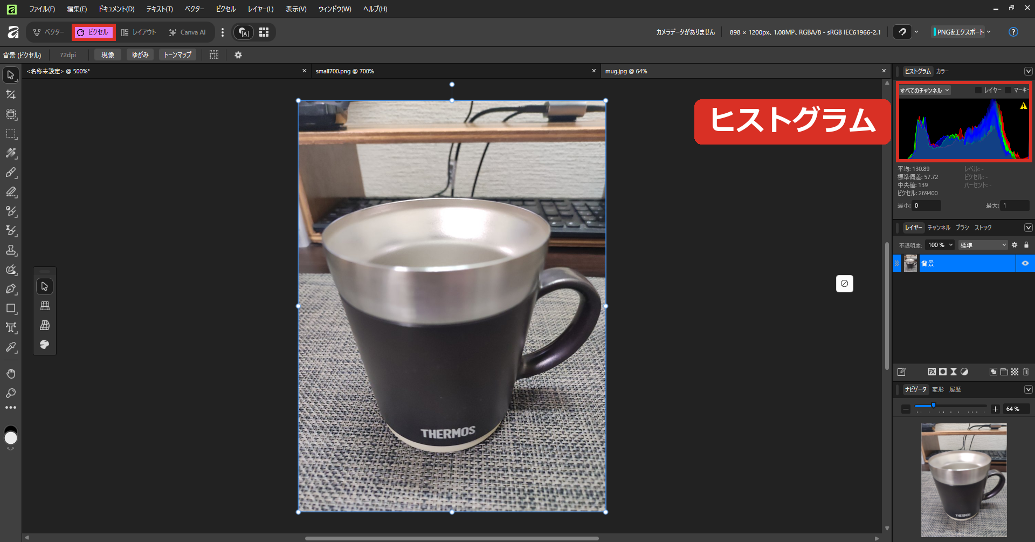Expand the Histogram panel options chevron

coord(1028,71)
